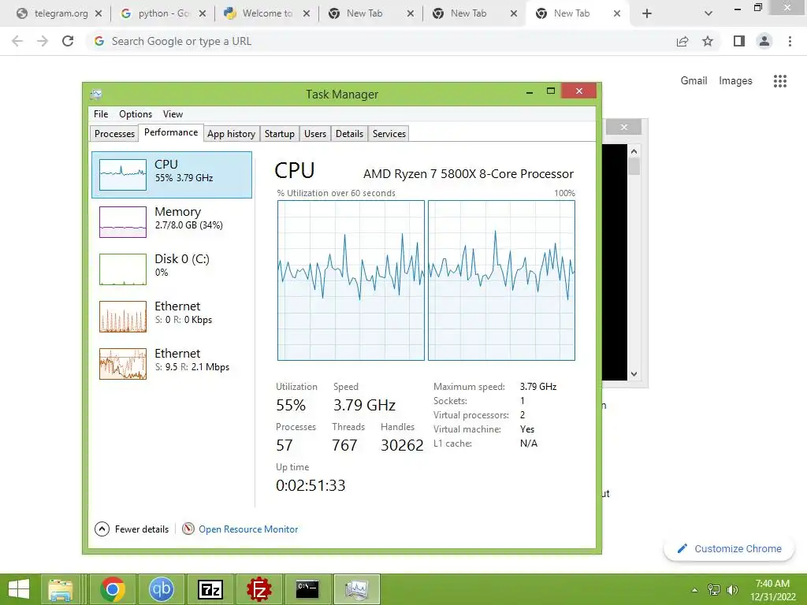Open the Startup tab
Viewport: 807px width, 605px height.
280,134
